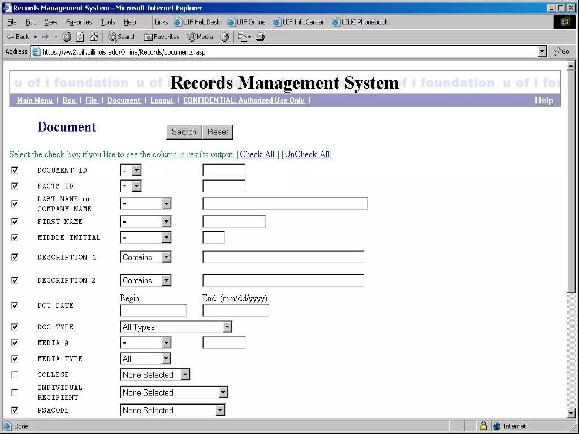This screenshot has height=434, width=579.
Task: Open the History toolbar icon
Action: point(225,37)
